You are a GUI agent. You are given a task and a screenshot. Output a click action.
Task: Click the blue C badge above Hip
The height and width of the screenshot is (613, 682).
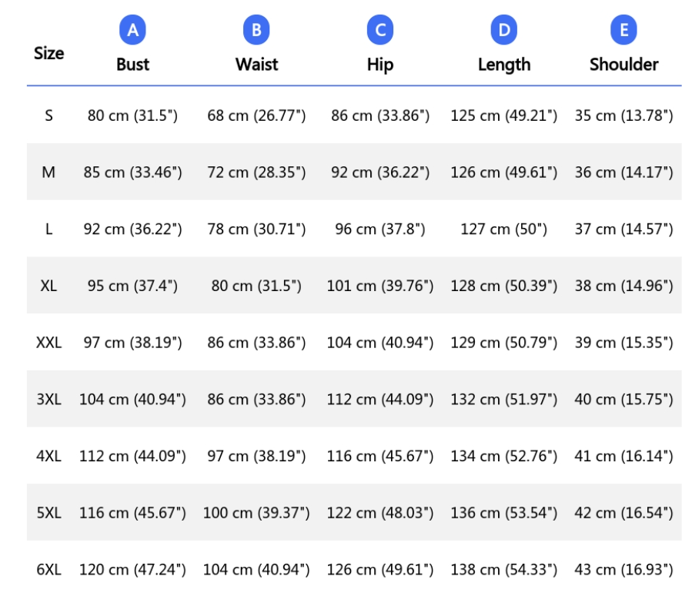380,29
